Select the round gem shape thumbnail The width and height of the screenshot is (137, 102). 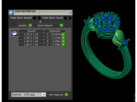(14, 33)
